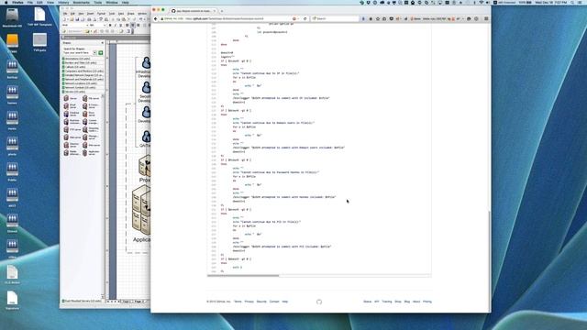Screen dimensions: 587x330
Task: Close the GitHub tab in Firefox
Action: point(214,11)
